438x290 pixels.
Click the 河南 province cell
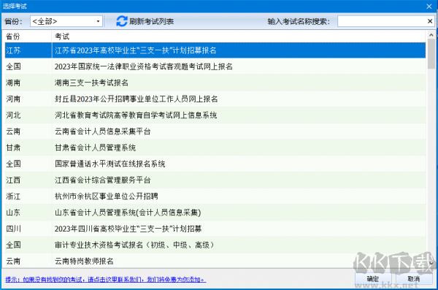click(x=28, y=99)
